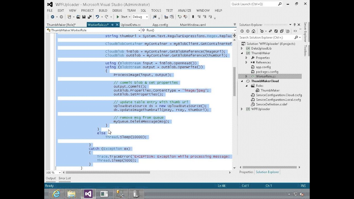
Task: Open the document tabs overflow list
Action: (x=235, y=25)
